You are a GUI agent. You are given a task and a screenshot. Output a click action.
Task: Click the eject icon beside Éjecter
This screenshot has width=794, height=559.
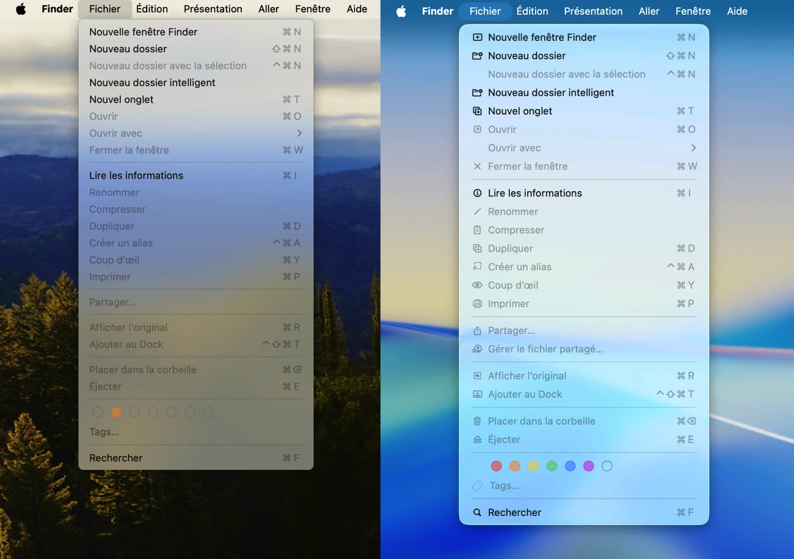[x=478, y=439]
